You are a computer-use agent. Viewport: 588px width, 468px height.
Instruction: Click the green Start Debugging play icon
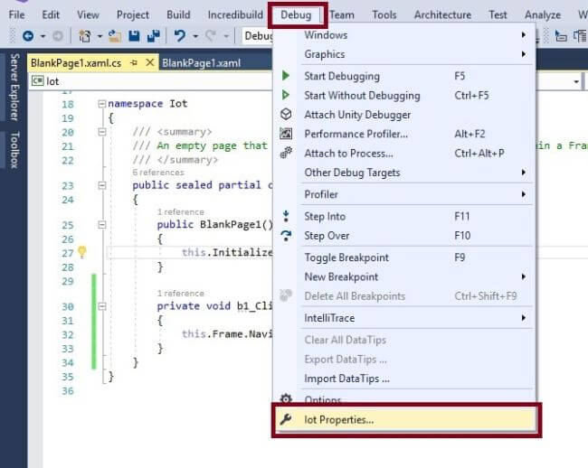coord(285,76)
